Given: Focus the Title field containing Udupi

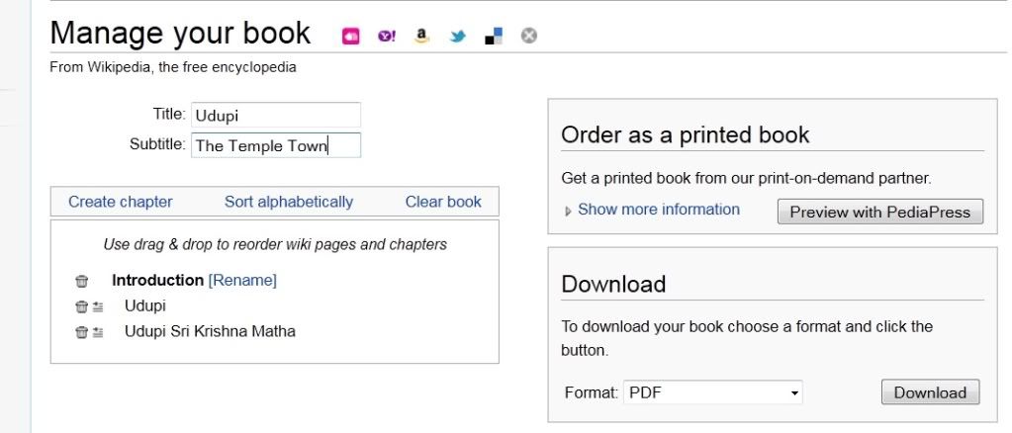Looking at the screenshot, I should (275, 116).
